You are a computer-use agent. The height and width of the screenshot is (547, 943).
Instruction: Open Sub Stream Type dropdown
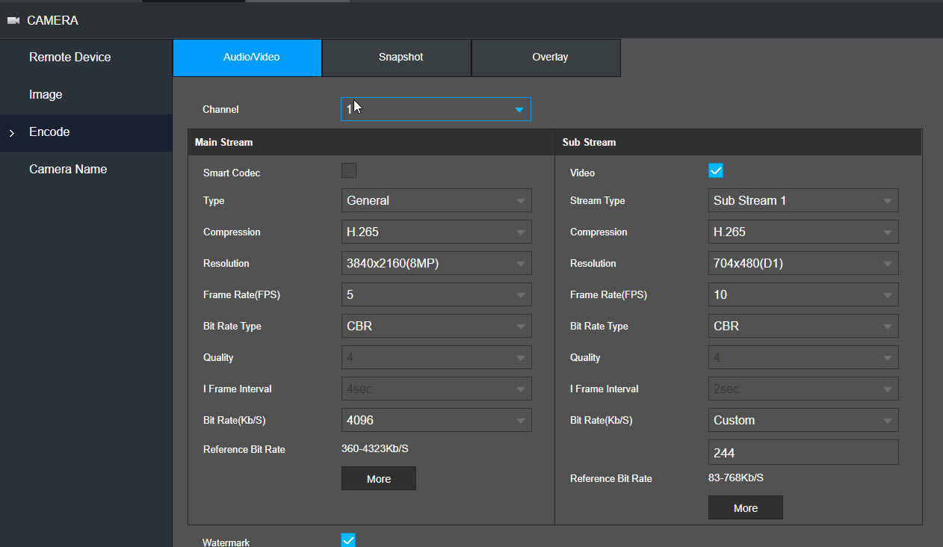click(x=803, y=200)
